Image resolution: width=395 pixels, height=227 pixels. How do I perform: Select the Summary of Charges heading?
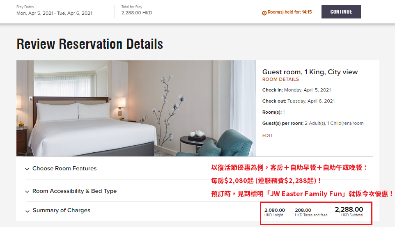pyautogui.click(x=62, y=210)
